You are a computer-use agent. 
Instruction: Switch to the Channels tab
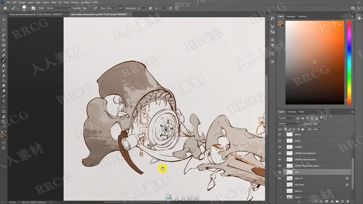(x=292, y=112)
